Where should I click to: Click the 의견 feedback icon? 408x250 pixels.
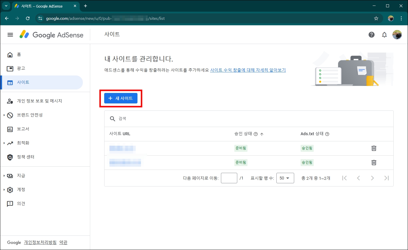[x=10, y=203]
